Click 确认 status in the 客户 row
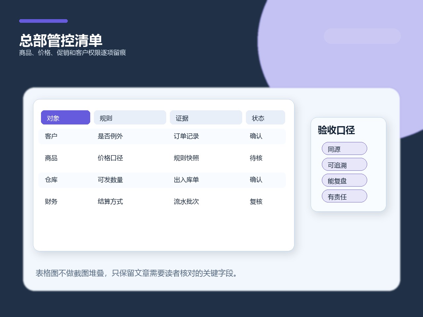 (256, 136)
